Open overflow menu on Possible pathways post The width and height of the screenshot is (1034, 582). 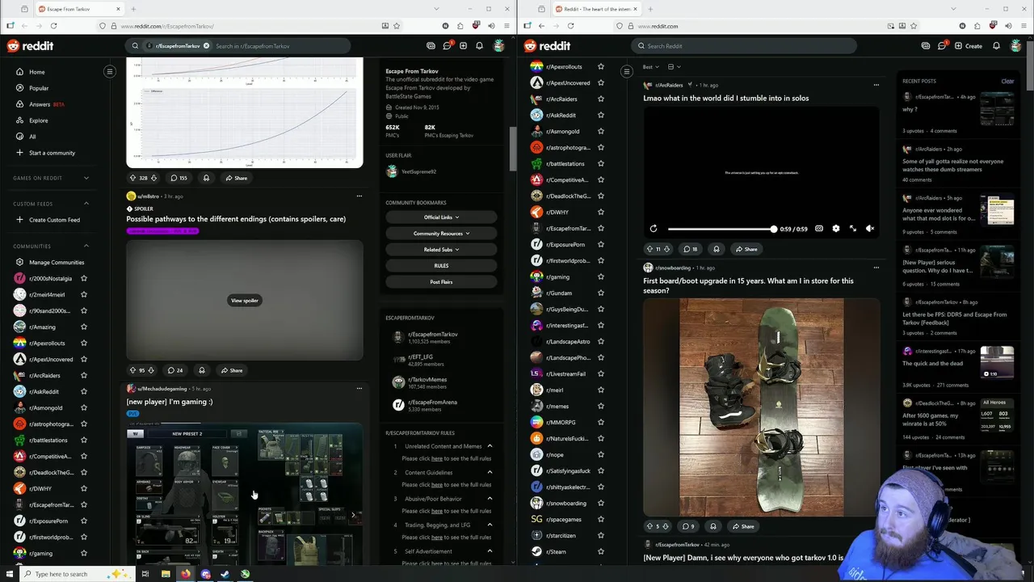(x=359, y=196)
